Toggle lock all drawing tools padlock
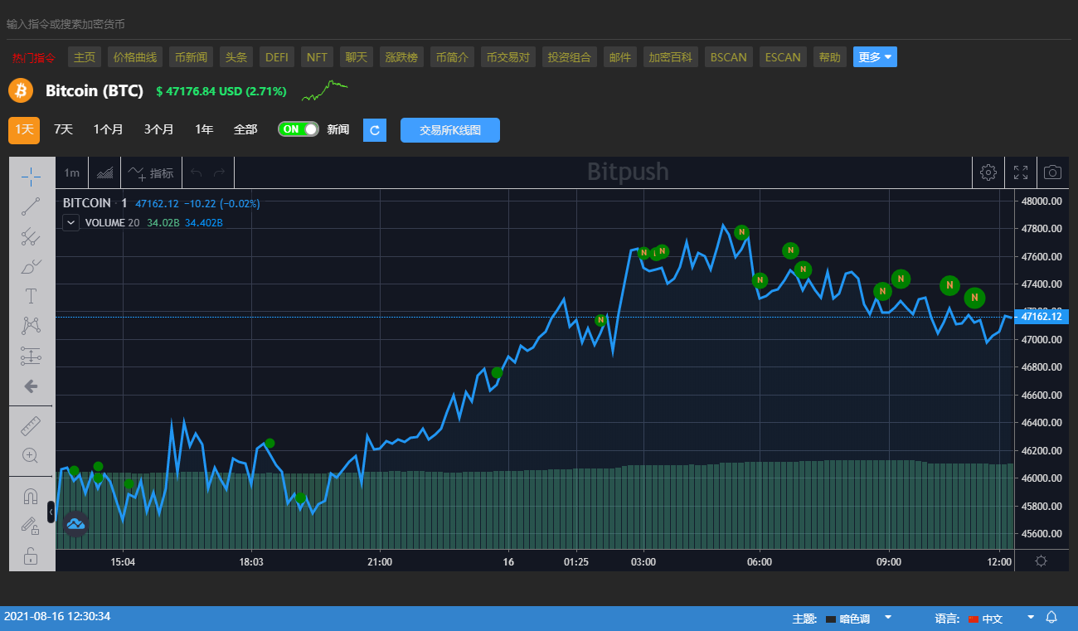The image size is (1078, 631). tap(31, 556)
